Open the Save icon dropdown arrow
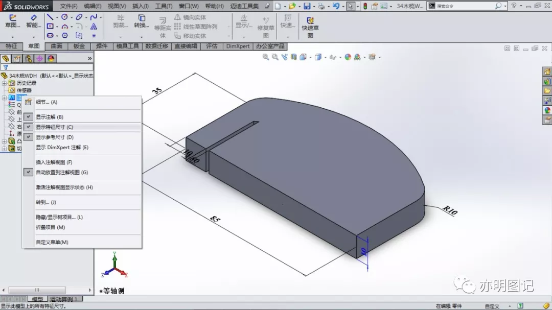This screenshot has width=552, height=310. point(314,6)
